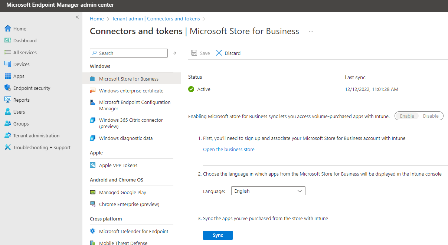
Task: Enable Microsoft Store for Business sync
Action: coord(407,115)
